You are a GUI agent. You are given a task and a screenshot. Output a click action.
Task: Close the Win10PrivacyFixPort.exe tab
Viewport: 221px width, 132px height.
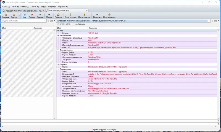(x=87, y=10)
